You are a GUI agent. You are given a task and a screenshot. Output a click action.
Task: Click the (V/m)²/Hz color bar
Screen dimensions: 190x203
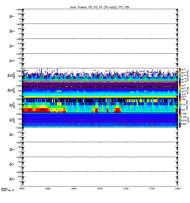(x=180, y=75)
